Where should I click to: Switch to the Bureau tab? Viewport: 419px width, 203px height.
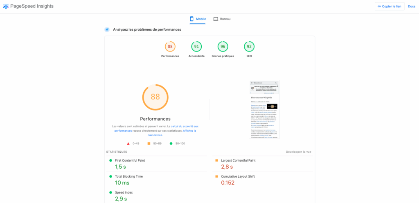222,19
